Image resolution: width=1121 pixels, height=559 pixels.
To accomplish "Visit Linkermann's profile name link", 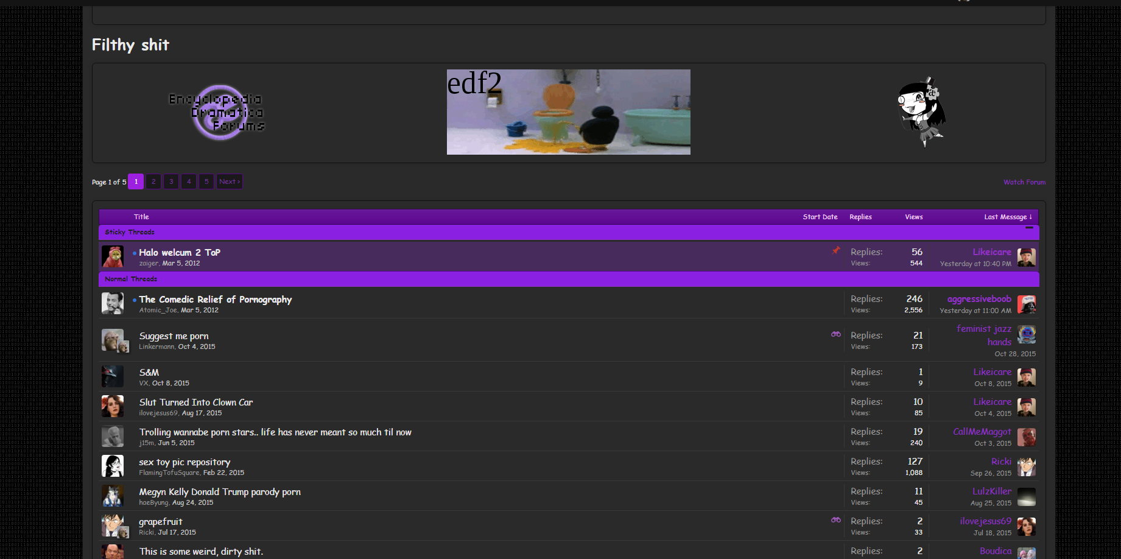I will [156, 346].
